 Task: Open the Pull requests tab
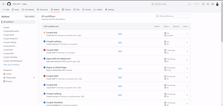click(x=28, y=10)
